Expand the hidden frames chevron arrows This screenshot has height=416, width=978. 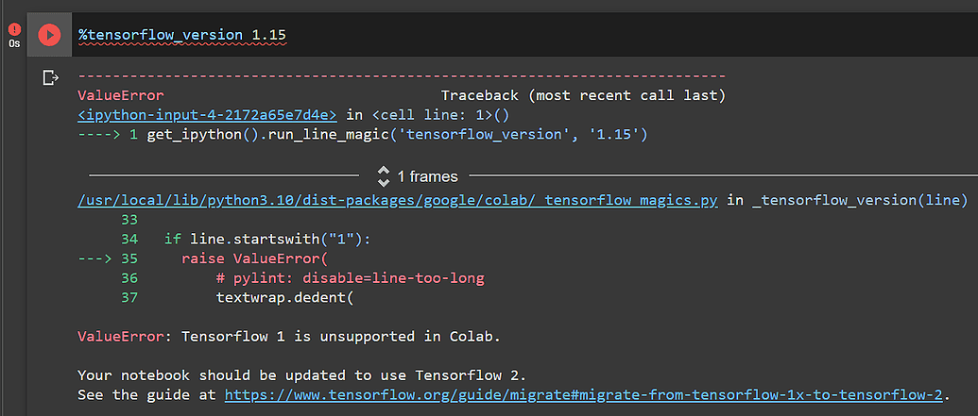tap(384, 175)
